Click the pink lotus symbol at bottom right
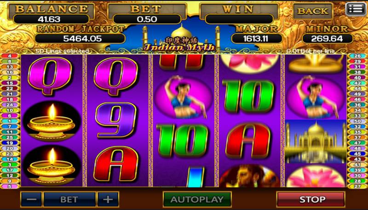368x210 pixels. pos(316,176)
